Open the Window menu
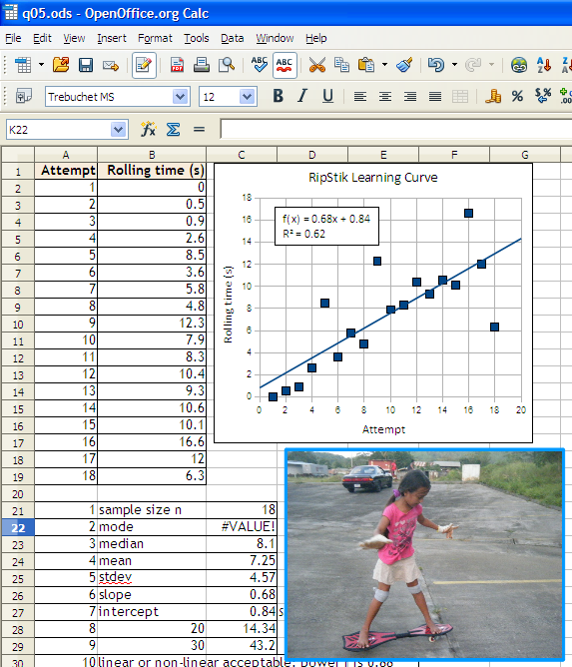The height and width of the screenshot is (667, 572). coord(275,38)
